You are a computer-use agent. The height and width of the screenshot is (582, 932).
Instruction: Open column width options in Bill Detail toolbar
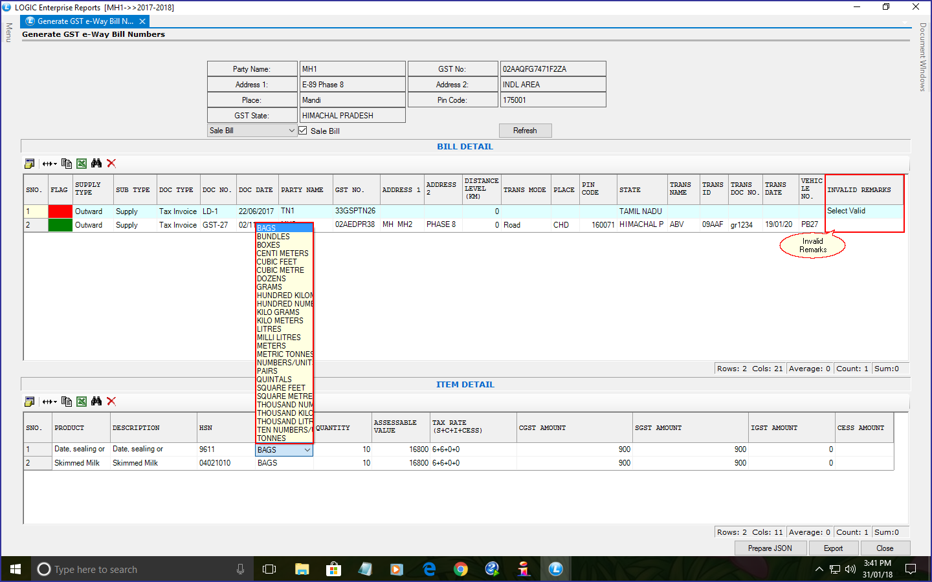[49, 164]
